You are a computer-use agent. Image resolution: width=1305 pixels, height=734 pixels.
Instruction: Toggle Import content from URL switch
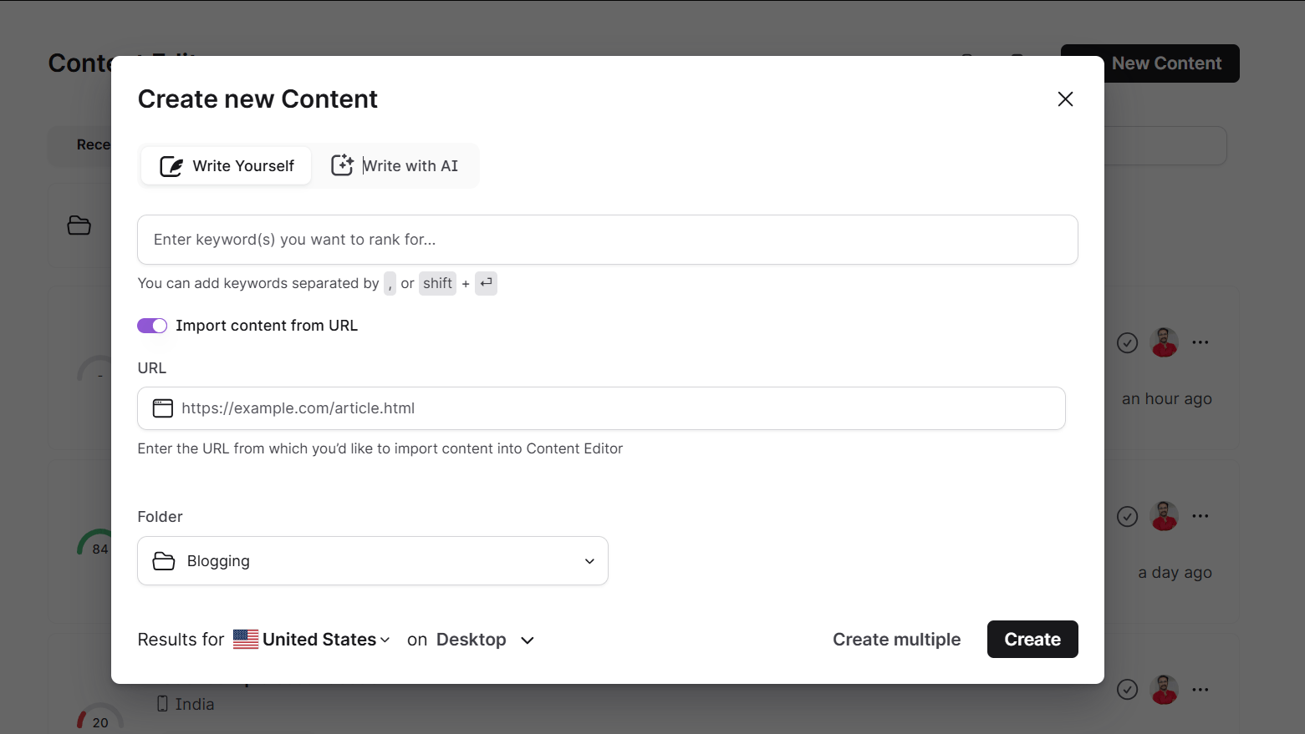(x=152, y=326)
